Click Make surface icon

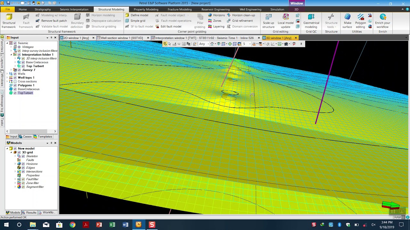347,21
